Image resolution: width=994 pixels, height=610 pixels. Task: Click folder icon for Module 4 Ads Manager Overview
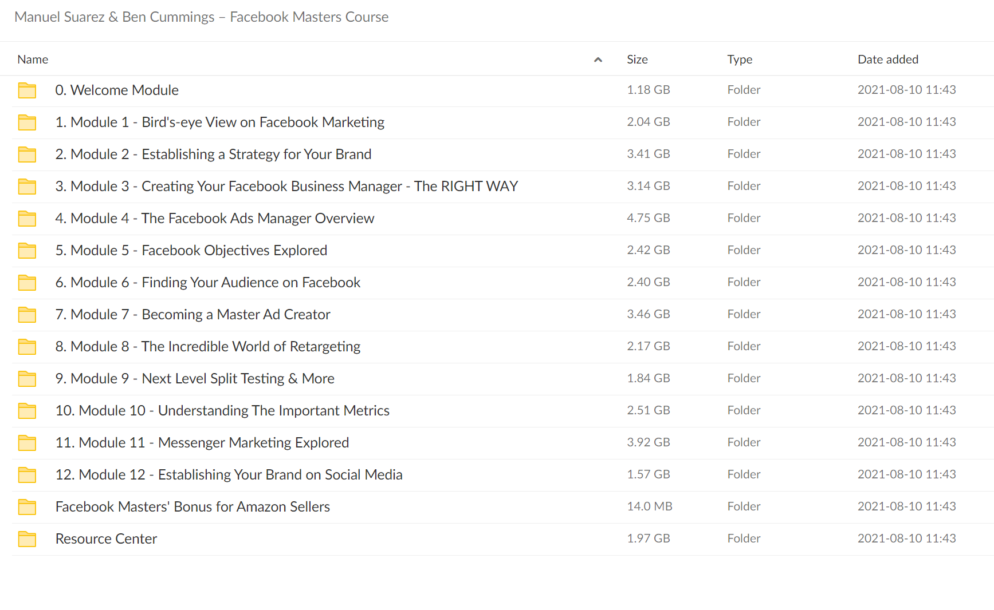pos(27,219)
